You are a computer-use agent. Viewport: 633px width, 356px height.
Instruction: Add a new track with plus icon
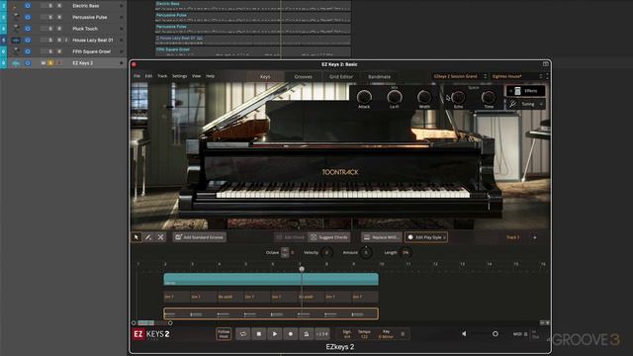(535, 237)
